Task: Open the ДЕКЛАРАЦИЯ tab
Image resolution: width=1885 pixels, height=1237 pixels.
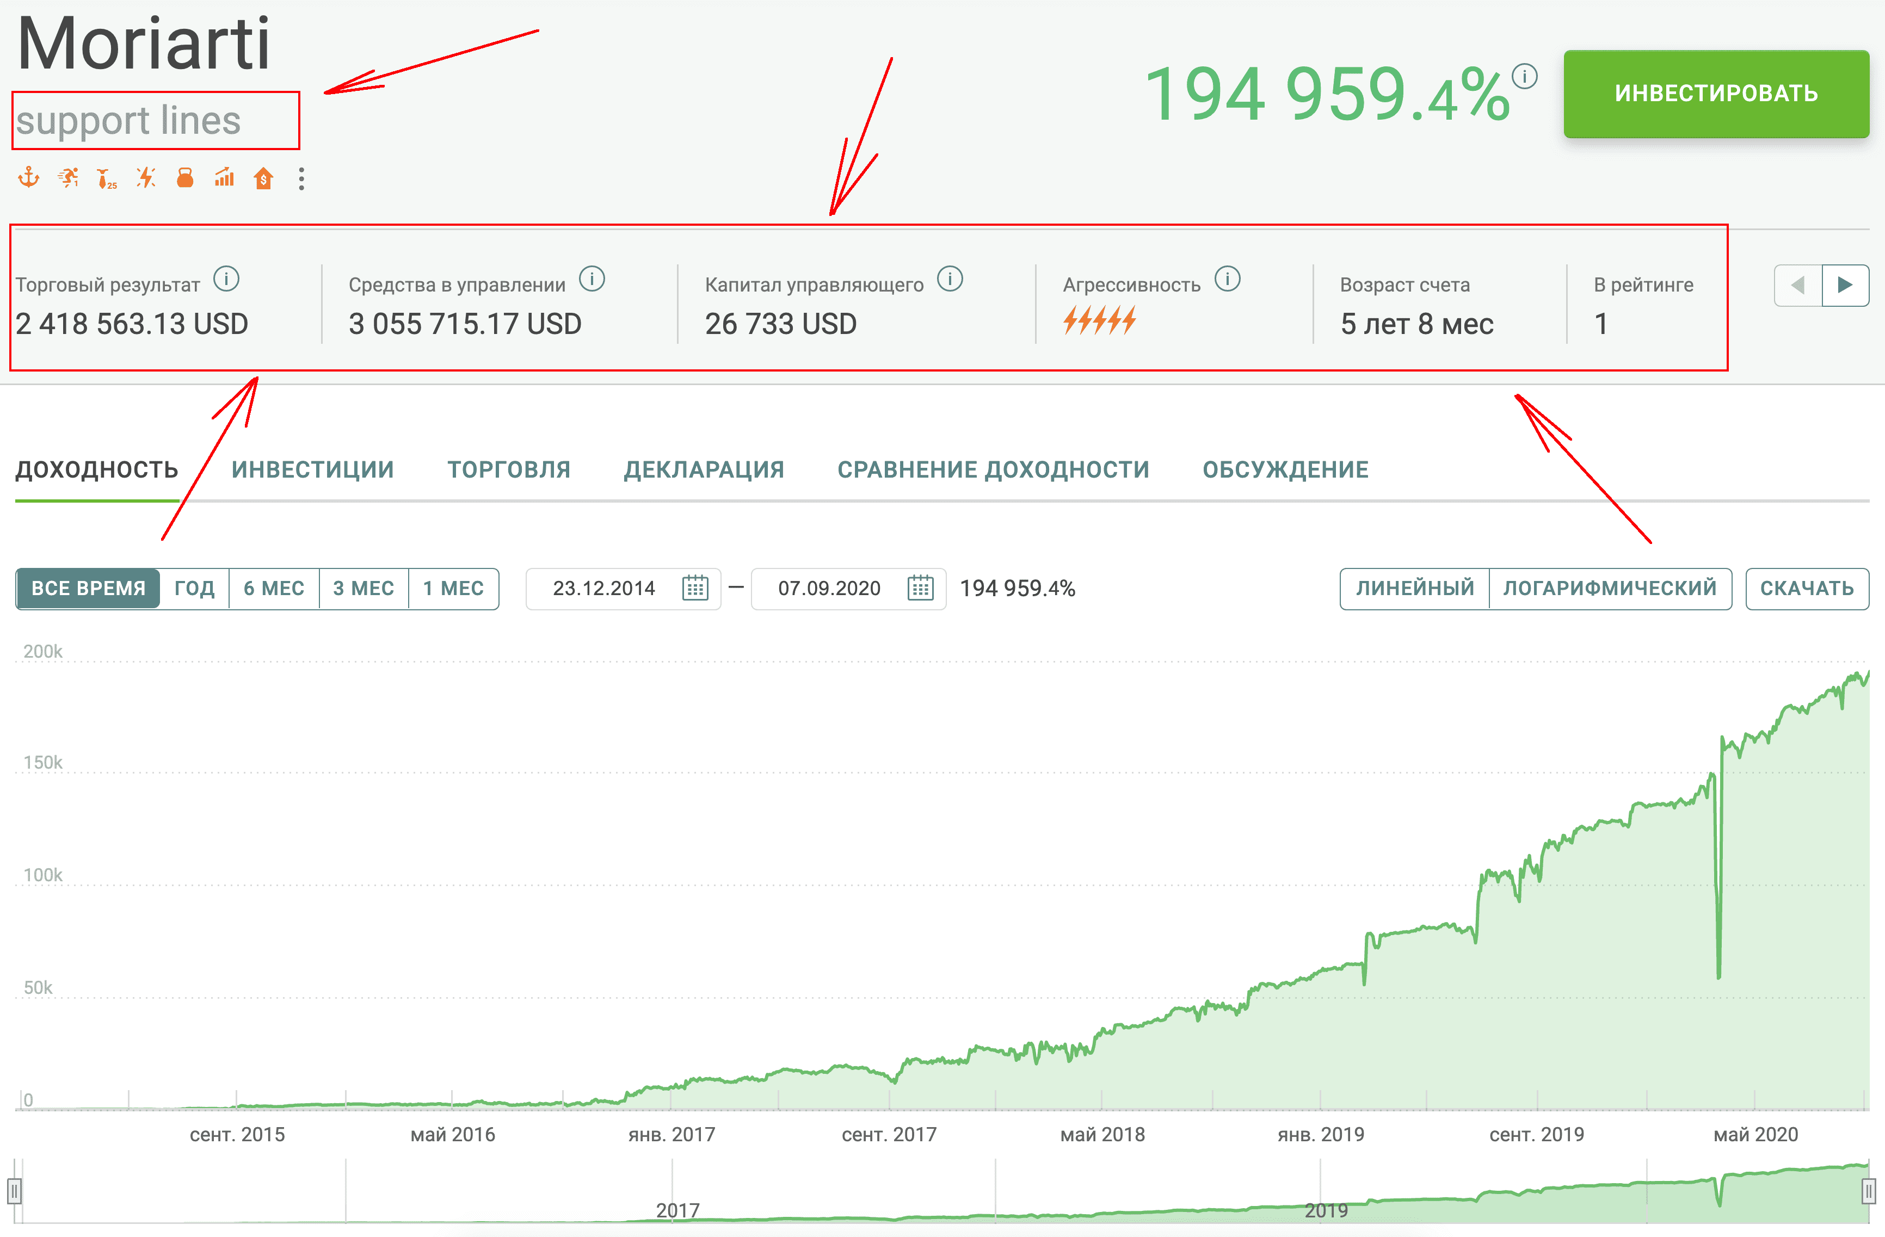Action: (703, 469)
